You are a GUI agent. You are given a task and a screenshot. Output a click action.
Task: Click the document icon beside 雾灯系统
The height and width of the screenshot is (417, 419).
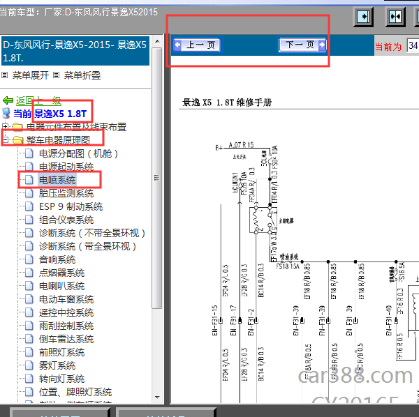[29, 365]
